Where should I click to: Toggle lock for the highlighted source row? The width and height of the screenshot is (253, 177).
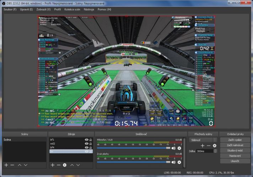tap(91, 152)
